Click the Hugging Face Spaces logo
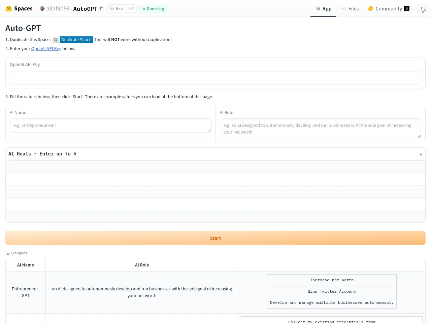The width and height of the screenshot is (431, 323). 9,8
